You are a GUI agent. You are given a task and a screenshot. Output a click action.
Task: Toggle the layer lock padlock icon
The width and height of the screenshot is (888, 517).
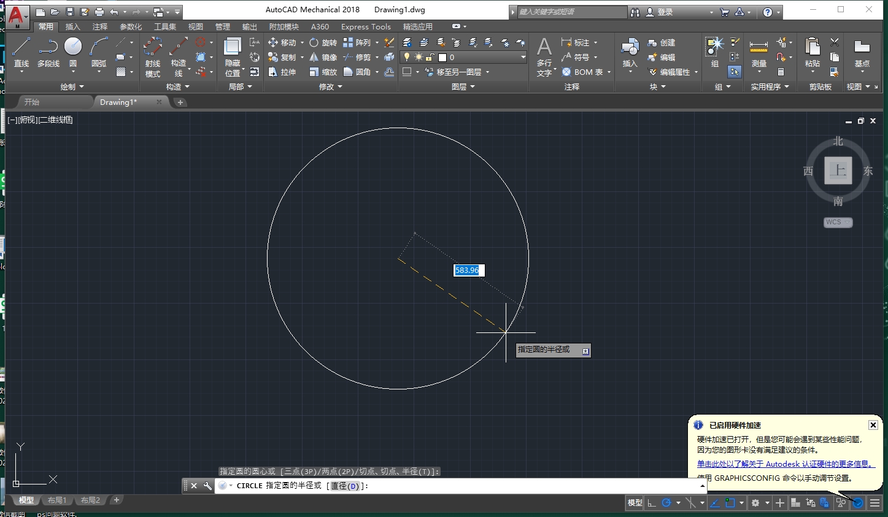point(429,56)
